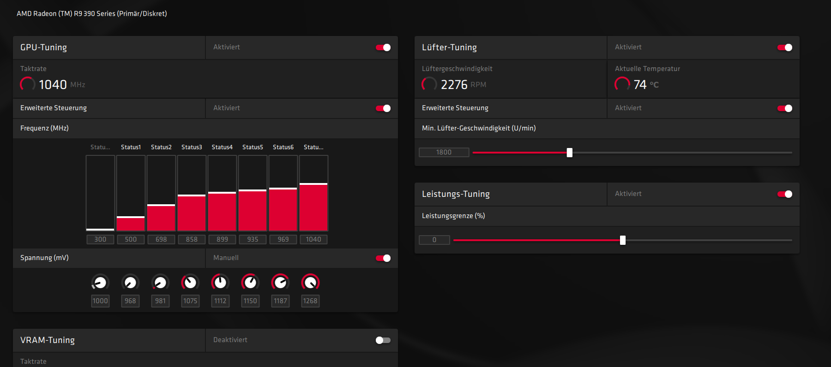Click the Status1 frequency bar
This screenshot has height=367, width=831.
click(x=131, y=193)
